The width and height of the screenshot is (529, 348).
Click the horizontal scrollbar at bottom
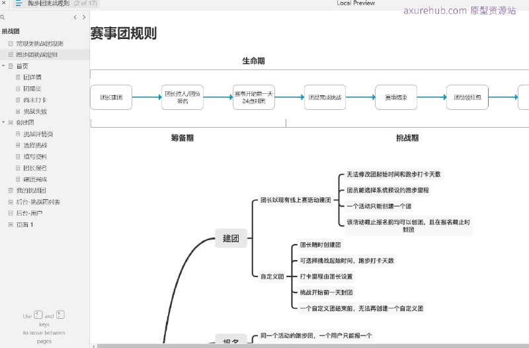[313, 346]
